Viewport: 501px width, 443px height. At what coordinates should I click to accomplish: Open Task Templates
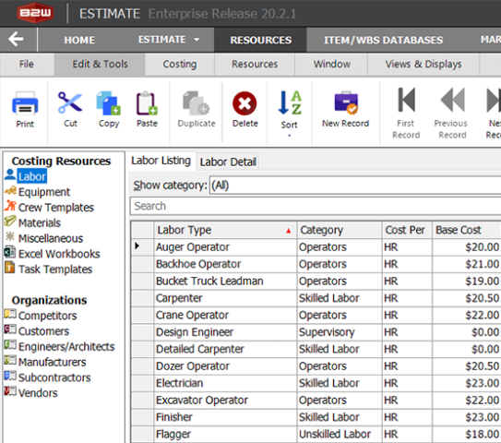coord(55,269)
